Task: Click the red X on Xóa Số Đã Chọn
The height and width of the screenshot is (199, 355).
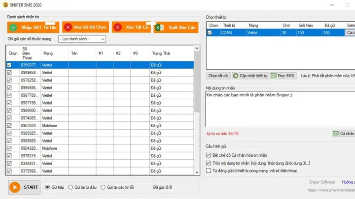Action: [68, 28]
